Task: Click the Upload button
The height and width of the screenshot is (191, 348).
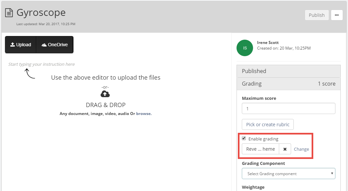Action: (x=21, y=45)
